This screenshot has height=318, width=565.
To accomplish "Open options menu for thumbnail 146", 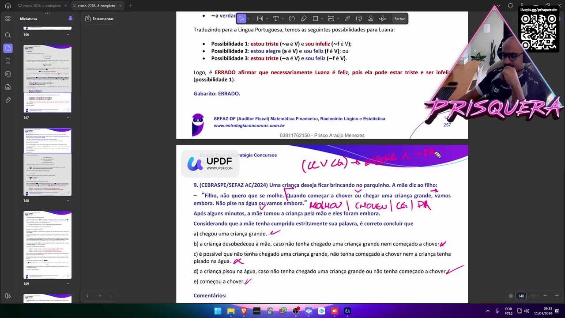I will (69, 34).
